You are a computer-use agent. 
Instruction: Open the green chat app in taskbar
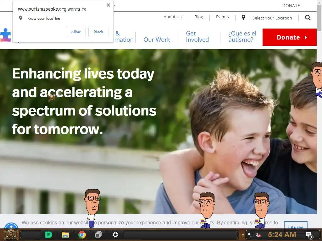pyautogui.click(x=48, y=235)
